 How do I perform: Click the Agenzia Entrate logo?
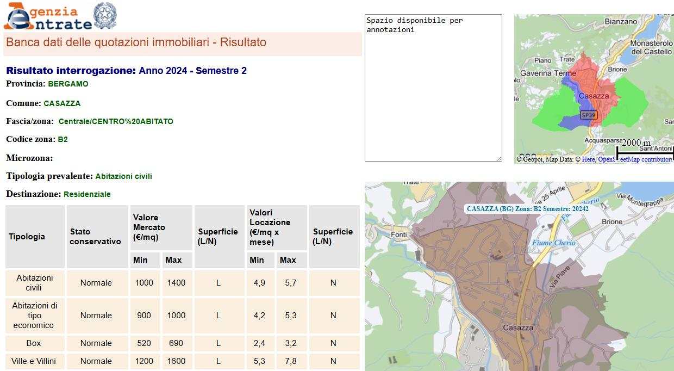(48, 16)
